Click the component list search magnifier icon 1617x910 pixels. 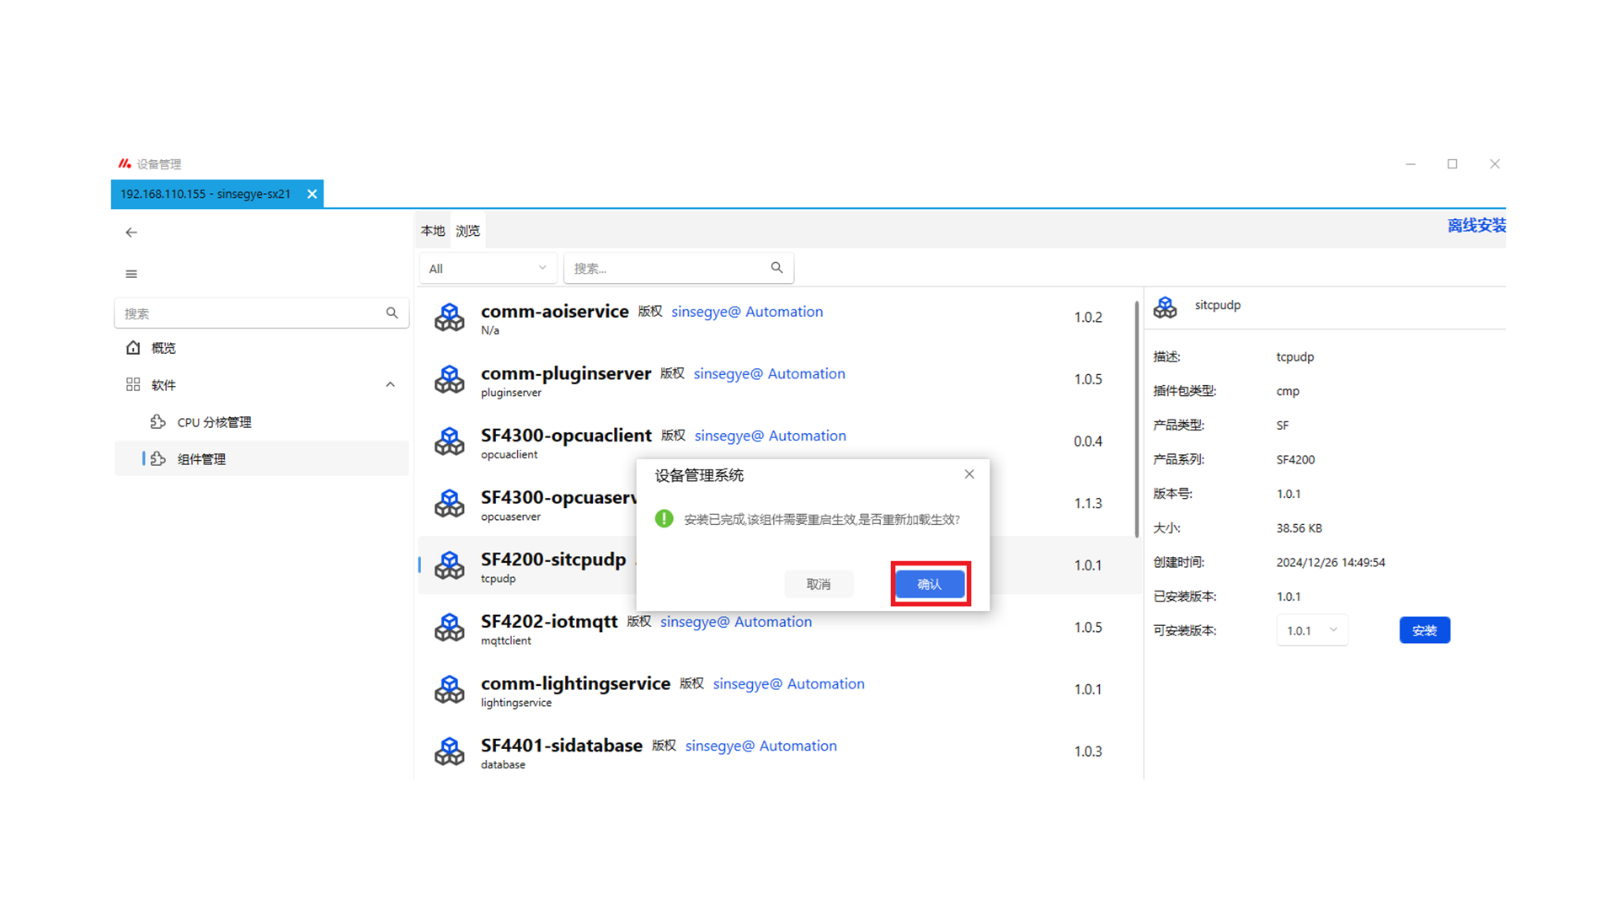[776, 268]
